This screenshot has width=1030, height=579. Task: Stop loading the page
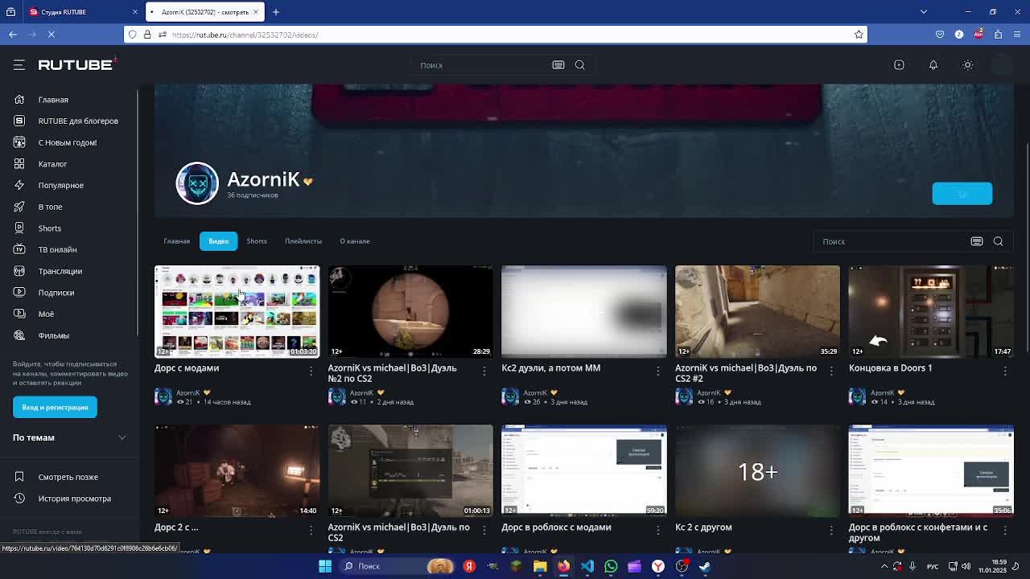click(x=51, y=35)
